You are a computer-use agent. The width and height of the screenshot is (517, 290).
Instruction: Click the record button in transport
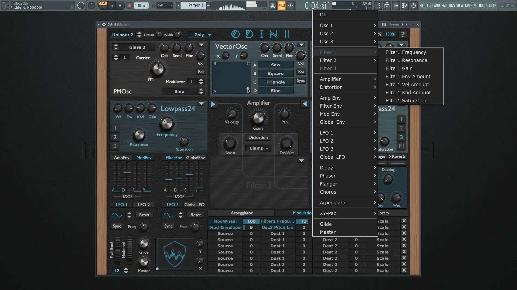coord(129,6)
